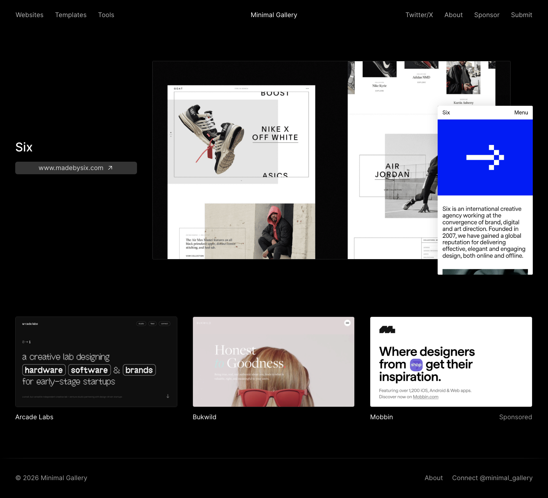
Task: Click the down arrow in Arcade Labs card
Action: (168, 396)
